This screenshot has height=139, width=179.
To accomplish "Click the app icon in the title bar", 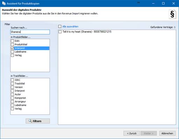I will (4, 4).
